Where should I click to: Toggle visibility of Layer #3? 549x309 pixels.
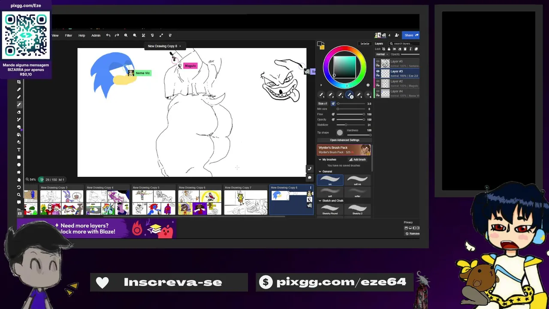378,71
